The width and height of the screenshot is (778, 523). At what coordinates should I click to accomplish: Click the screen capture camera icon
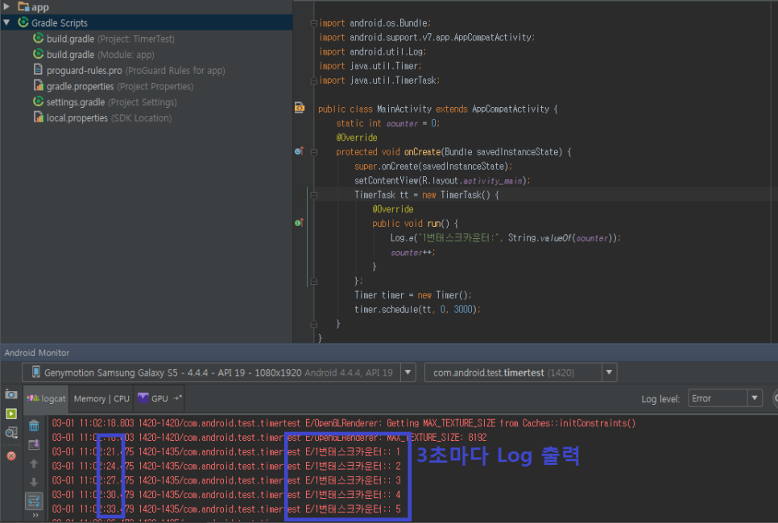[11, 394]
